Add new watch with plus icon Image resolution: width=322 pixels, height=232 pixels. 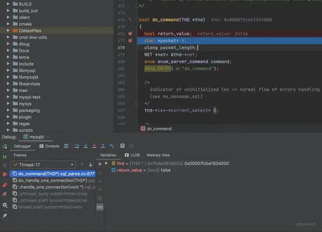click(x=100, y=164)
